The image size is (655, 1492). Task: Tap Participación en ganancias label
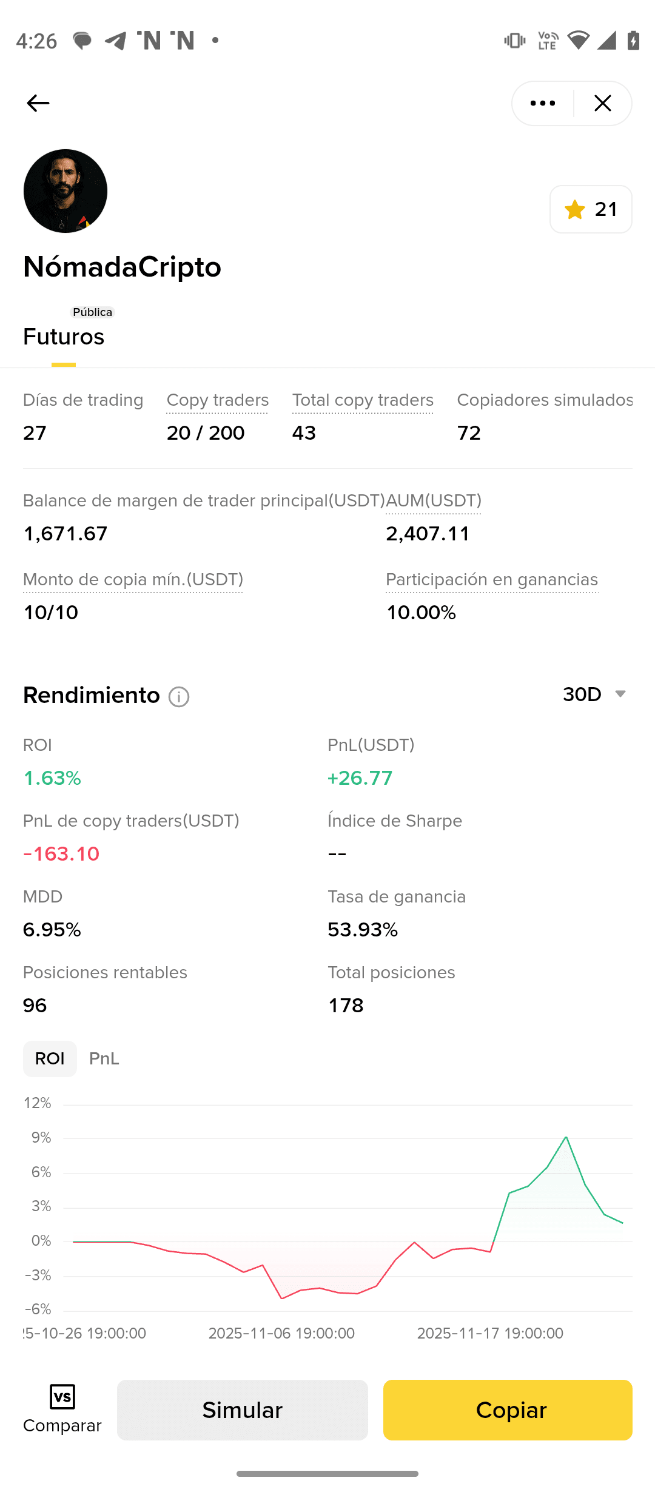492,580
